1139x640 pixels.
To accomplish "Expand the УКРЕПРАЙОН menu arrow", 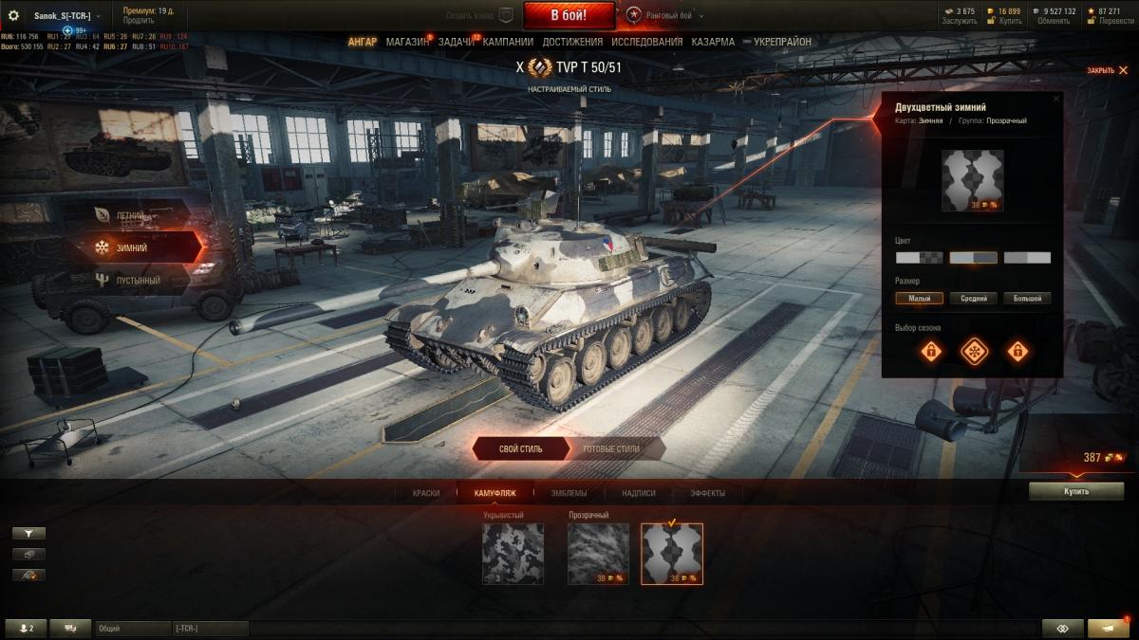I will (747, 42).
